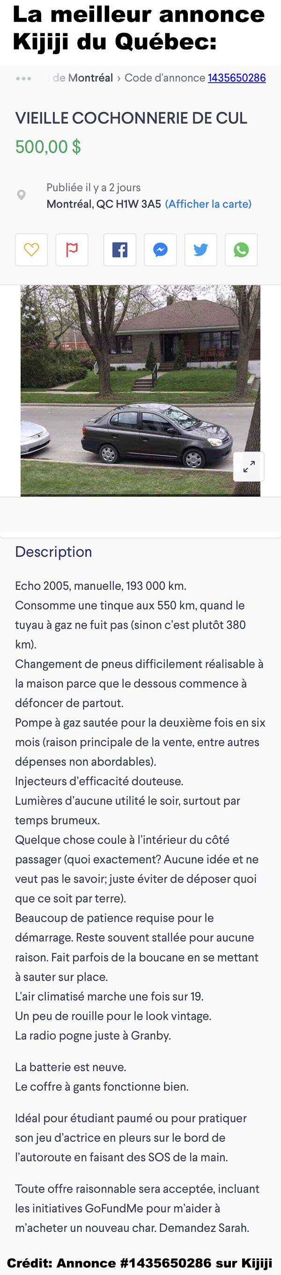281x1275 pixels.
Task: Go to the Montréal breadcrumb
Action: (90, 77)
